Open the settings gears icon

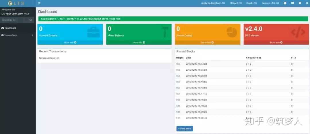click(x=292, y=3)
